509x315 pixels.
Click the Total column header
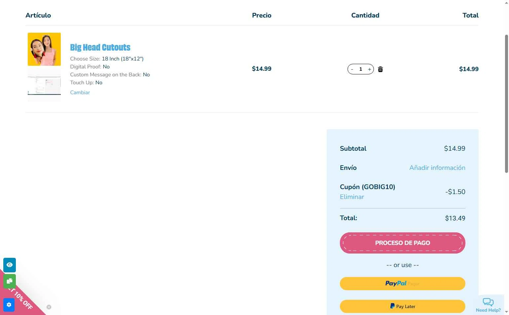(x=470, y=15)
